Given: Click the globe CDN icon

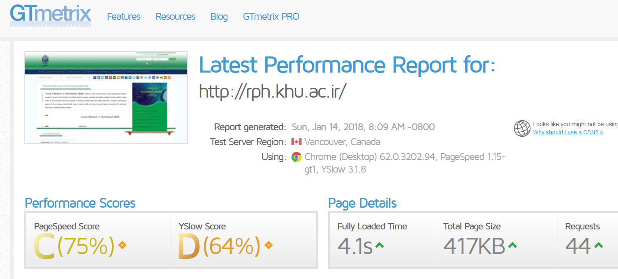Looking at the screenshot, I should click(x=522, y=128).
